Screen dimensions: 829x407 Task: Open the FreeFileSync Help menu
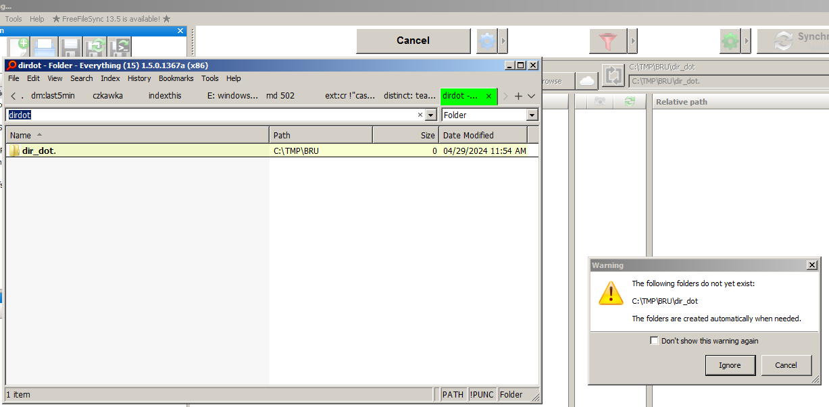(37, 19)
